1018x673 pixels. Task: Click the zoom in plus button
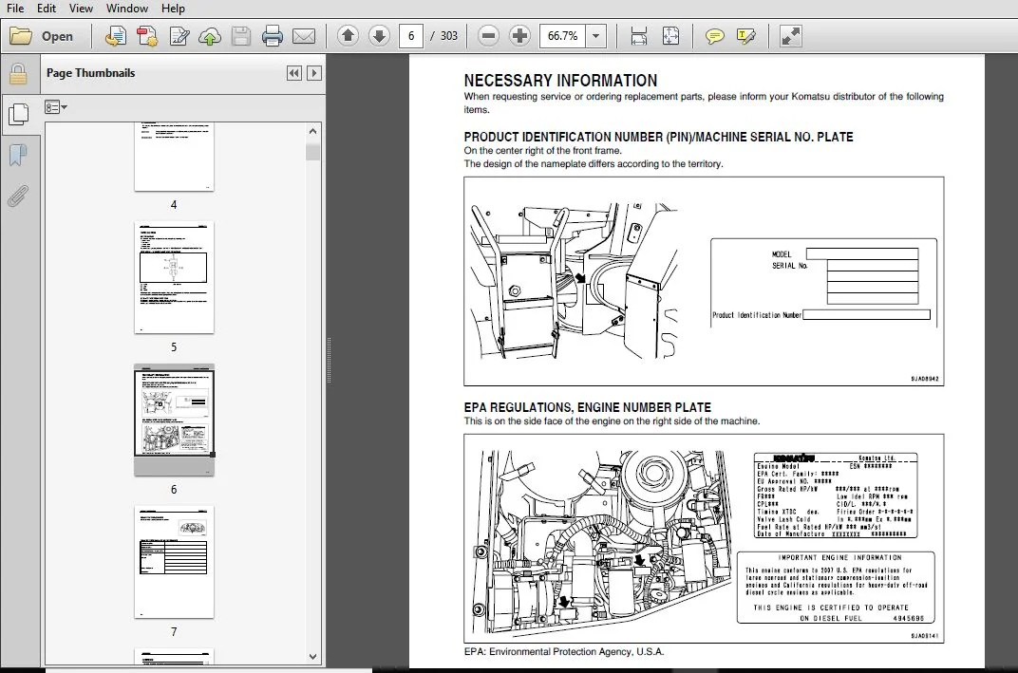(519, 36)
